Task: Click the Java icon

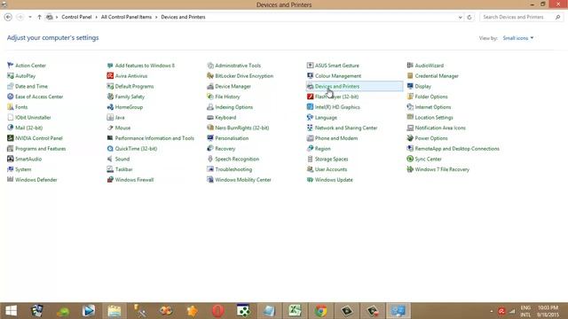Action: click(x=110, y=118)
